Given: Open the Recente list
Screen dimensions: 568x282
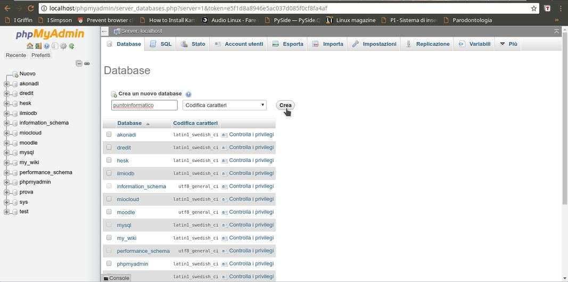Looking at the screenshot, I should click(x=16, y=55).
